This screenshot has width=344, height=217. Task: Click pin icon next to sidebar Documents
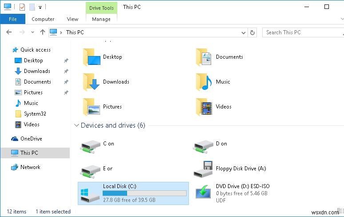coord(66,82)
